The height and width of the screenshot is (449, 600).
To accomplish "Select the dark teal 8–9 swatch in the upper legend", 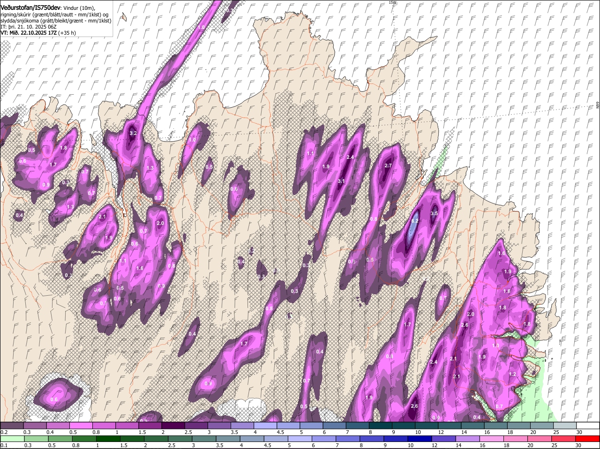I will [x=381, y=425].
